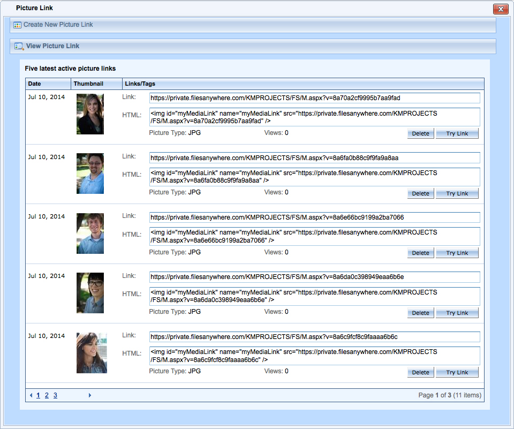Click the Thumbnail column header
Image resolution: width=514 pixels, height=429 pixels.
(x=97, y=84)
